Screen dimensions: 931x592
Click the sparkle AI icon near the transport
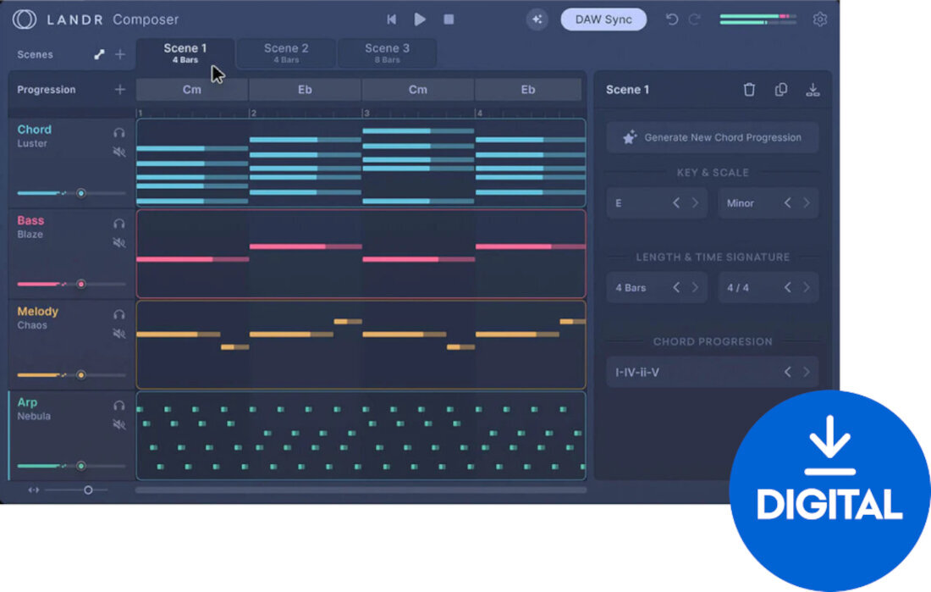pos(537,19)
